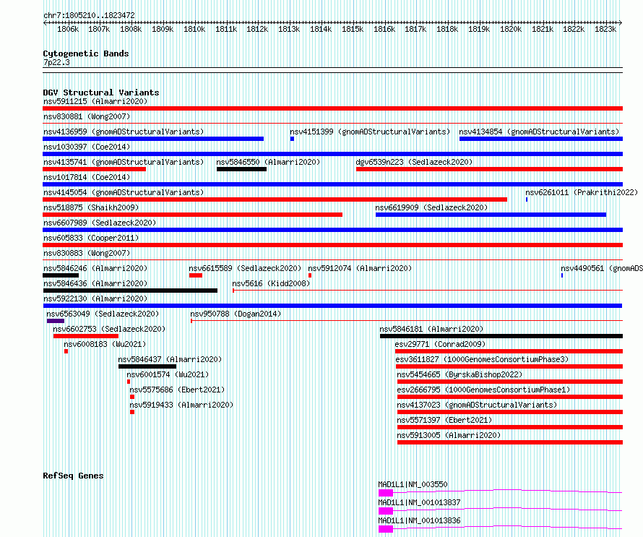Click the tiny nsv4490561 blue marker

[x=562, y=275]
